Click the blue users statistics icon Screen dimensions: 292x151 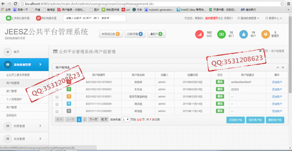click(x=243, y=35)
